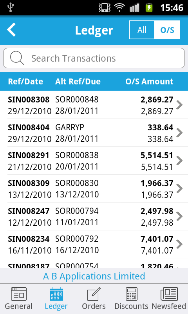This screenshot has width=188, height=314.
Task: Expand SIN008404 transaction chevron
Action: [179, 133]
